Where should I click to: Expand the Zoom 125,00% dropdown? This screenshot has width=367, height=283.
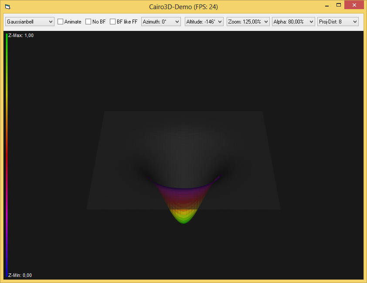click(248, 21)
